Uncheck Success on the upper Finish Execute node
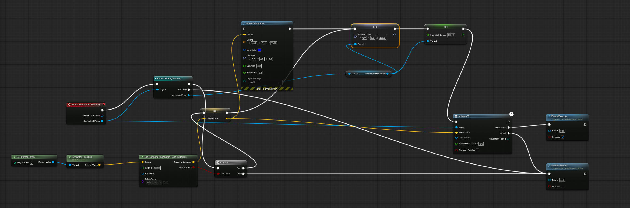Viewport: 630px width, 208px height. pyautogui.click(x=563, y=137)
